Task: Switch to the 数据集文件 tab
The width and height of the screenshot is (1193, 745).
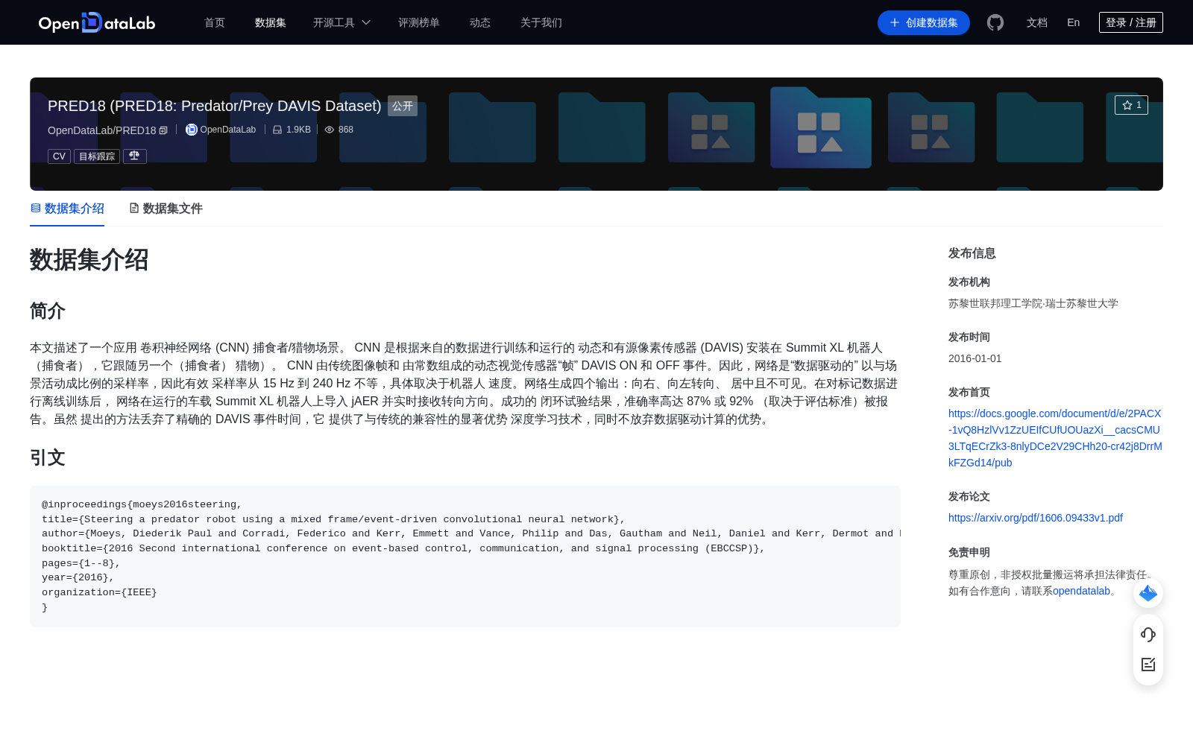Action: pyautogui.click(x=166, y=209)
